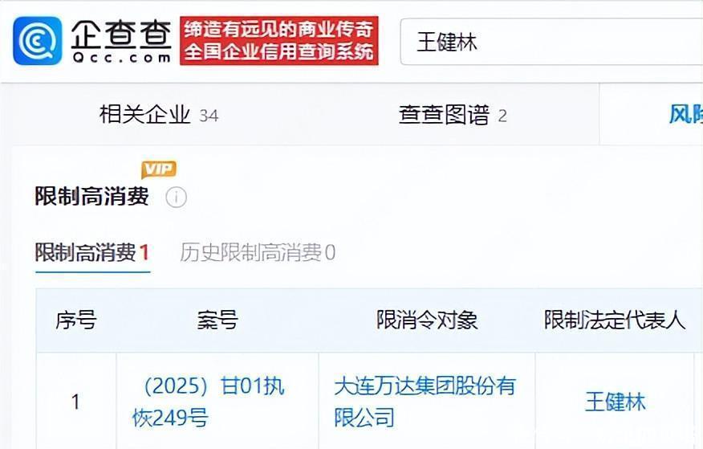Open 大连万达集团股份有限公司 company link
703x449 pixels.
pos(425,402)
